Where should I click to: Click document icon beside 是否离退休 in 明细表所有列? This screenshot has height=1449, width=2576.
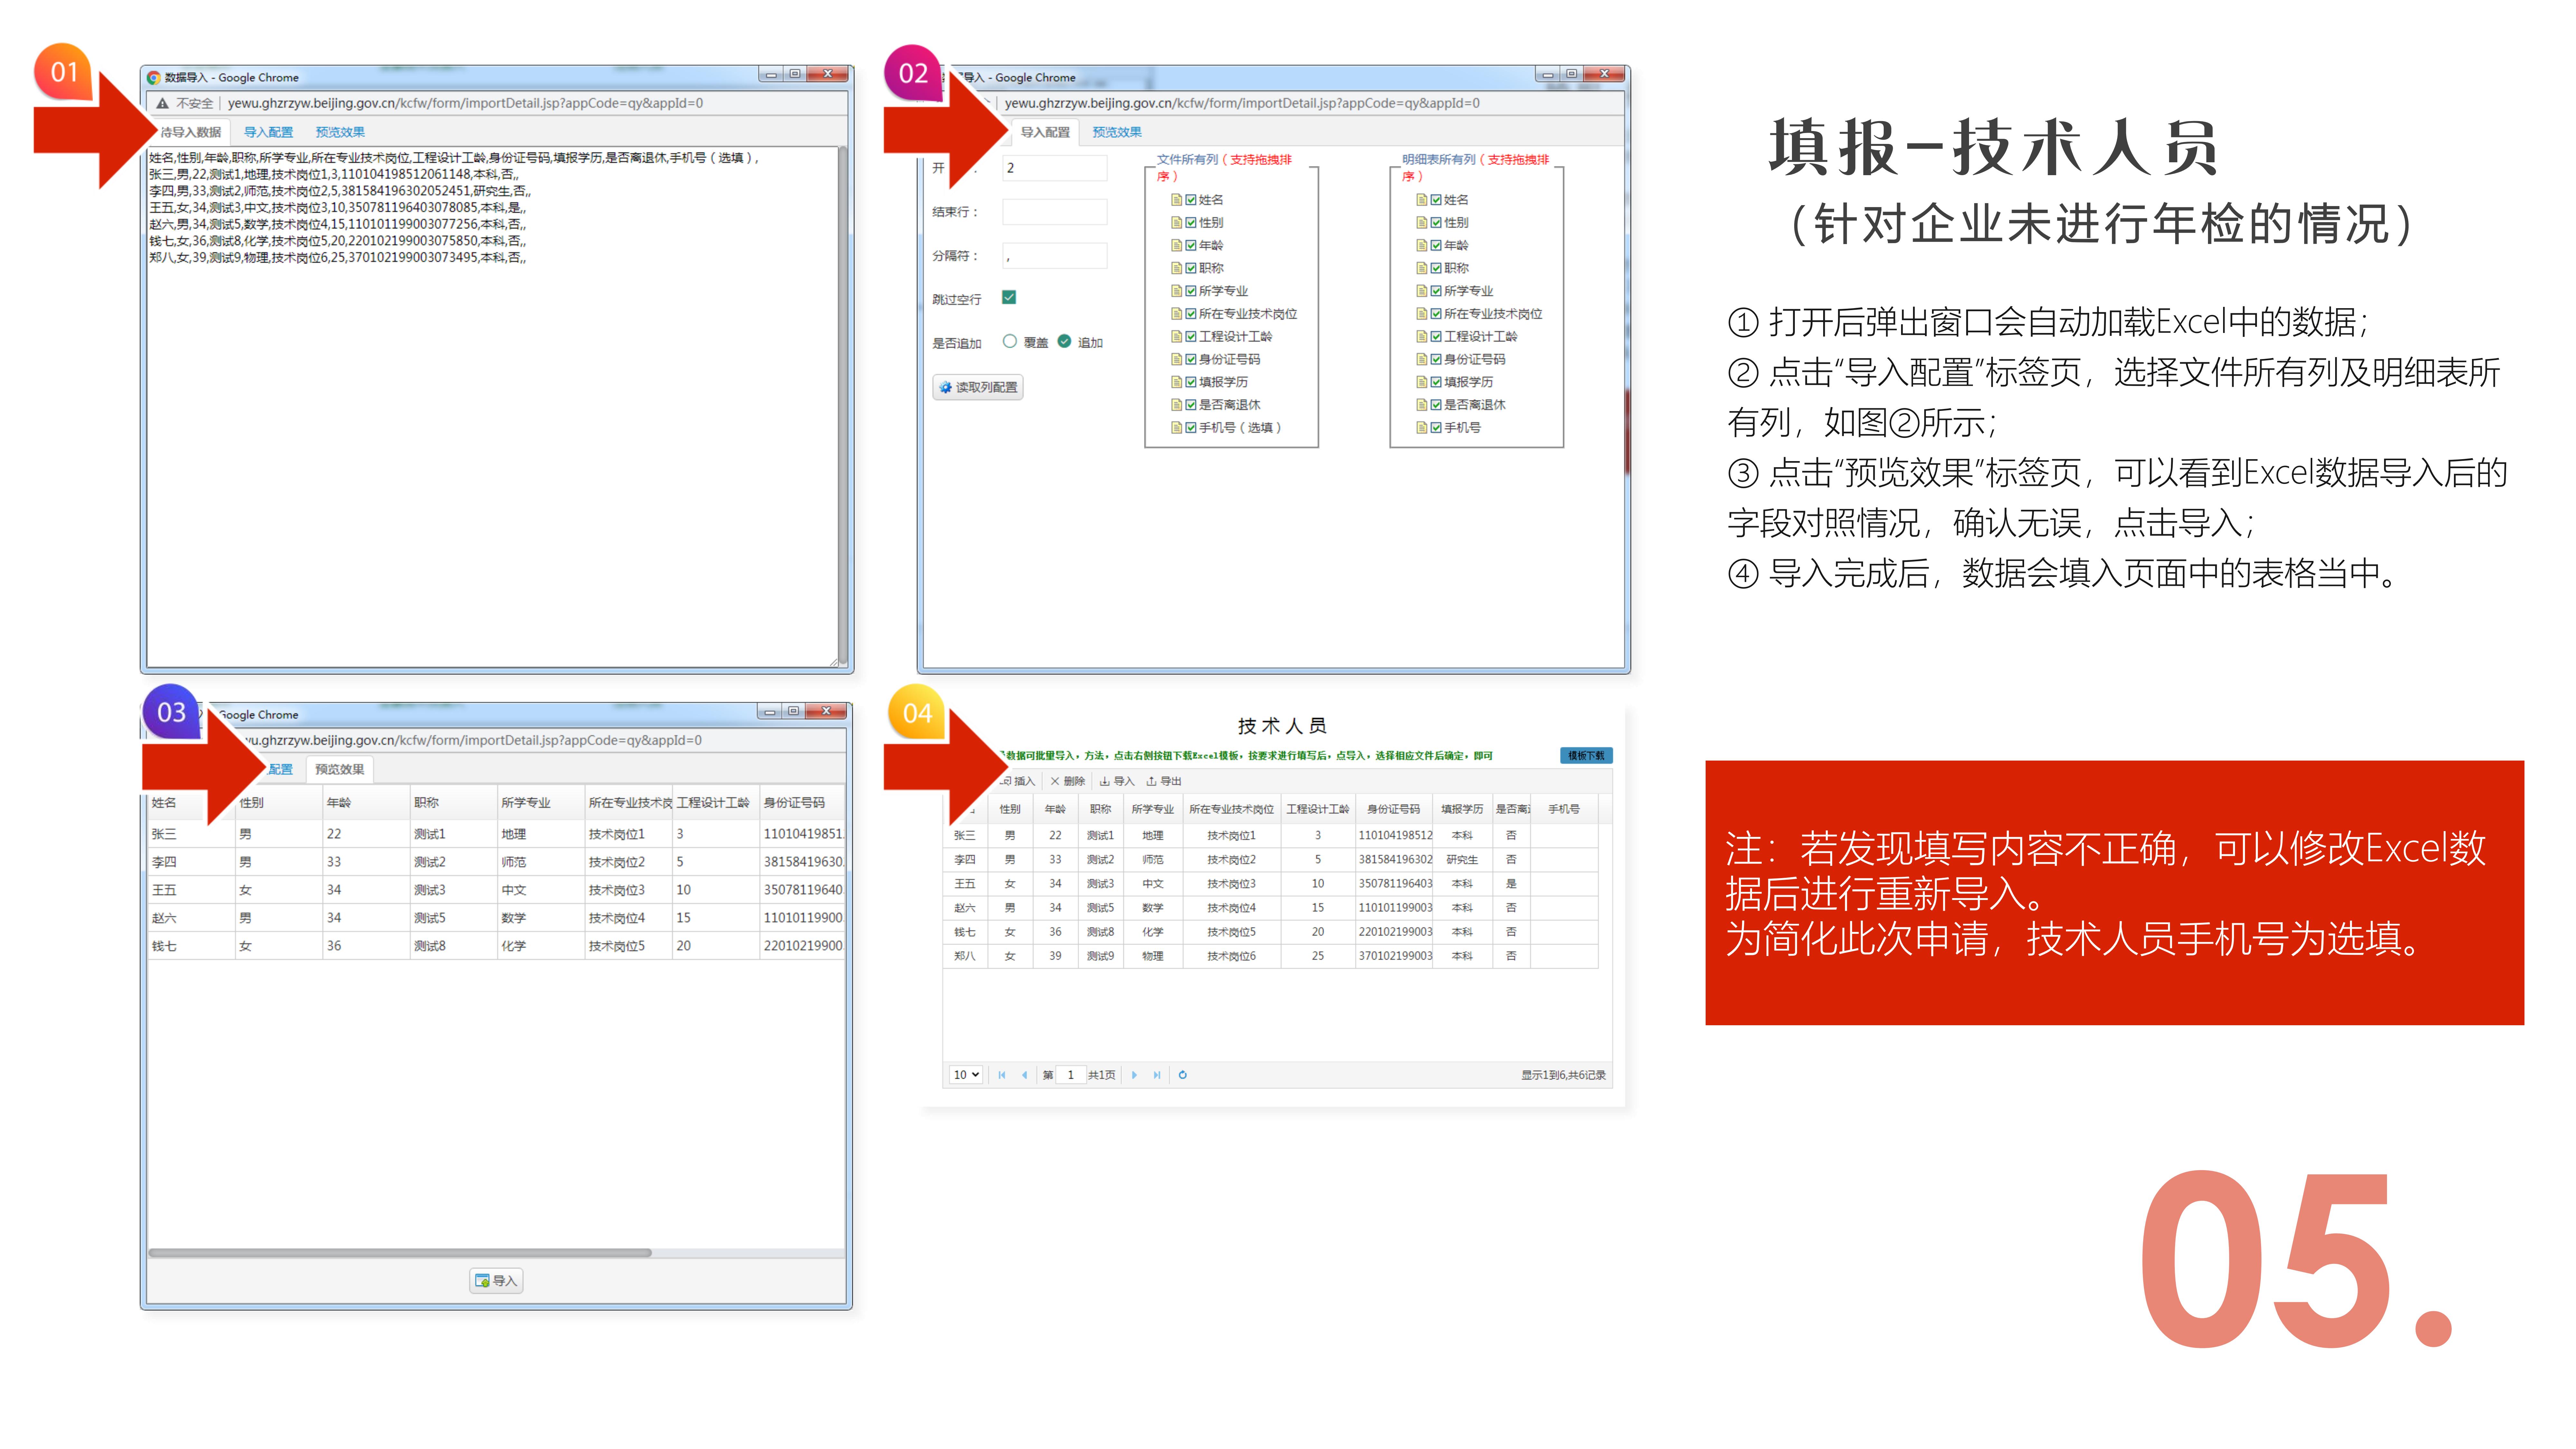tap(1422, 405)
